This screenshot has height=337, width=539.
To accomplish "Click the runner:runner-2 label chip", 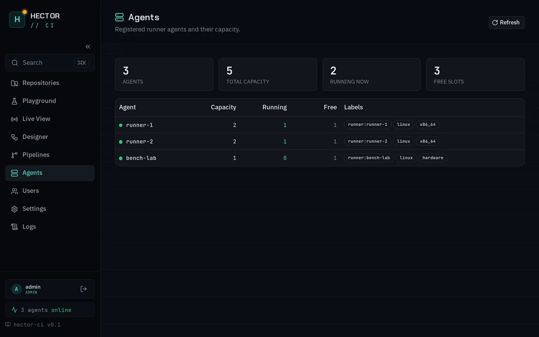I will tap(367, 142).
